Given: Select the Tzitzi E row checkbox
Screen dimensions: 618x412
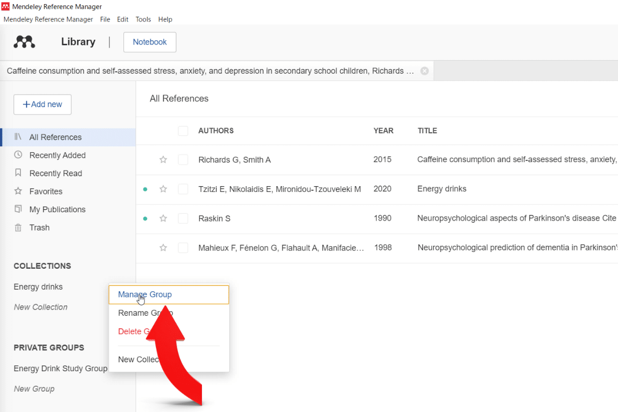Looking at the screenshot, I should coord(183,189).
